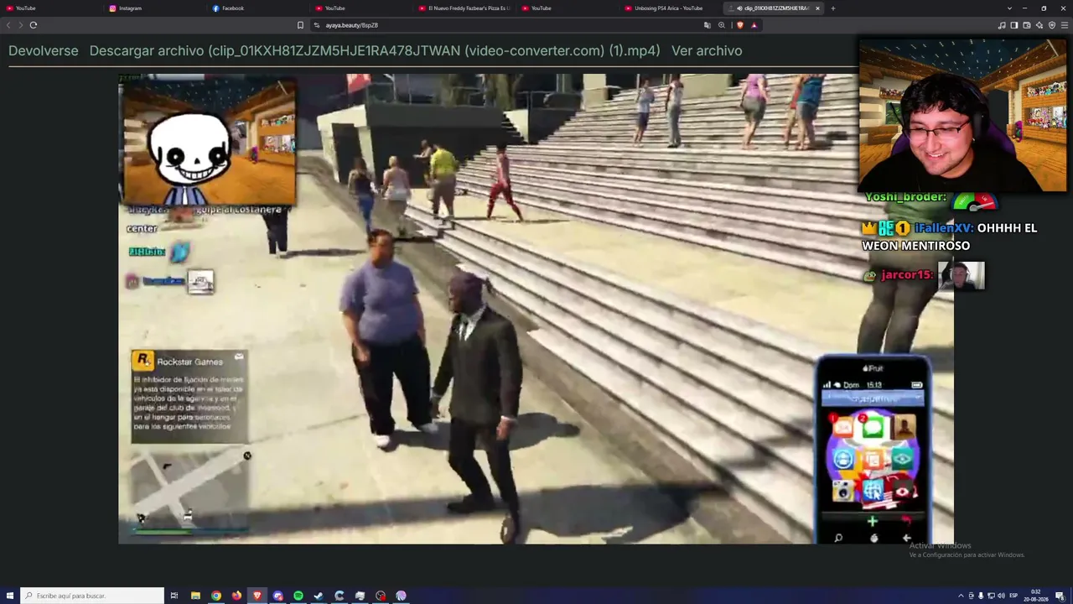Viewport: 1073px width, 604px height.
Task: Click the Devolverse link
Action: tap(44, 51)
